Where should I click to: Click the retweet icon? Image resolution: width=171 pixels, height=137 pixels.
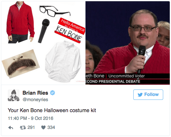tap(23, 128)
